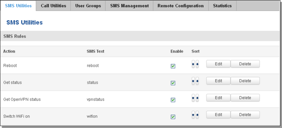The image size is (282, 128).
Task: Move the Get status rule up
Action: 193,81
